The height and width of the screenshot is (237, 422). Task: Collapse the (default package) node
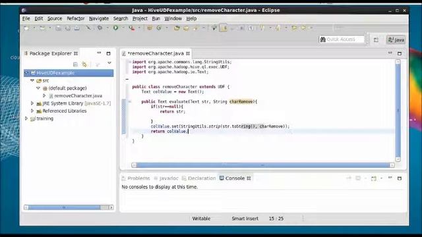point(38,88)
